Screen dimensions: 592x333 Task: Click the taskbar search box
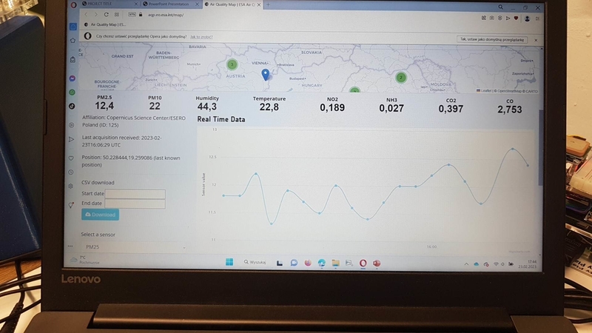255,262
